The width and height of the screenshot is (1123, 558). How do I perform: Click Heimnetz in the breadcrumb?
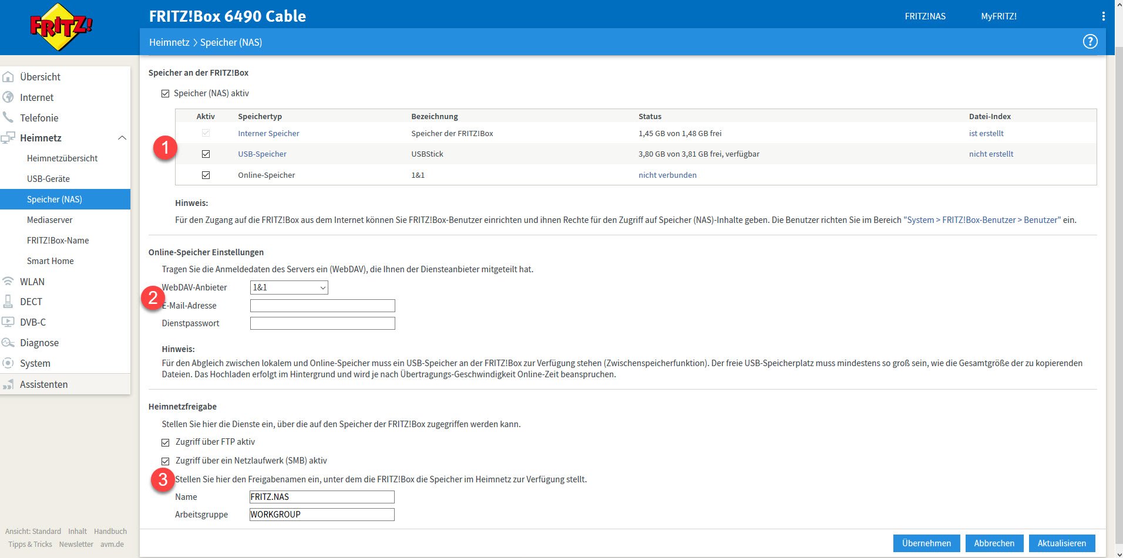click(169, 42)
